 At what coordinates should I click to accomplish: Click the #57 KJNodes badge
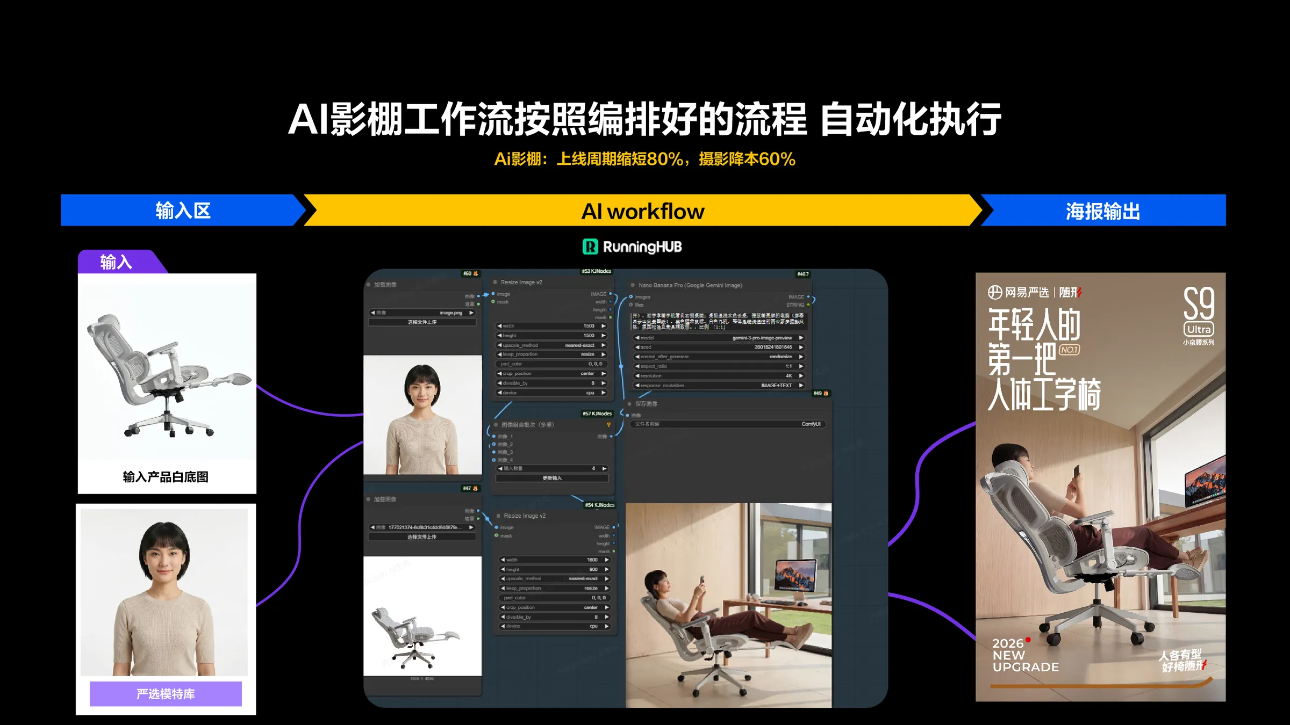click(597, 414)
